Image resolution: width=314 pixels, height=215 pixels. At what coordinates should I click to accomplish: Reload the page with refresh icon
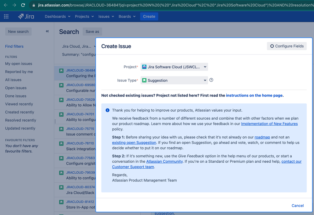[23, 5]
